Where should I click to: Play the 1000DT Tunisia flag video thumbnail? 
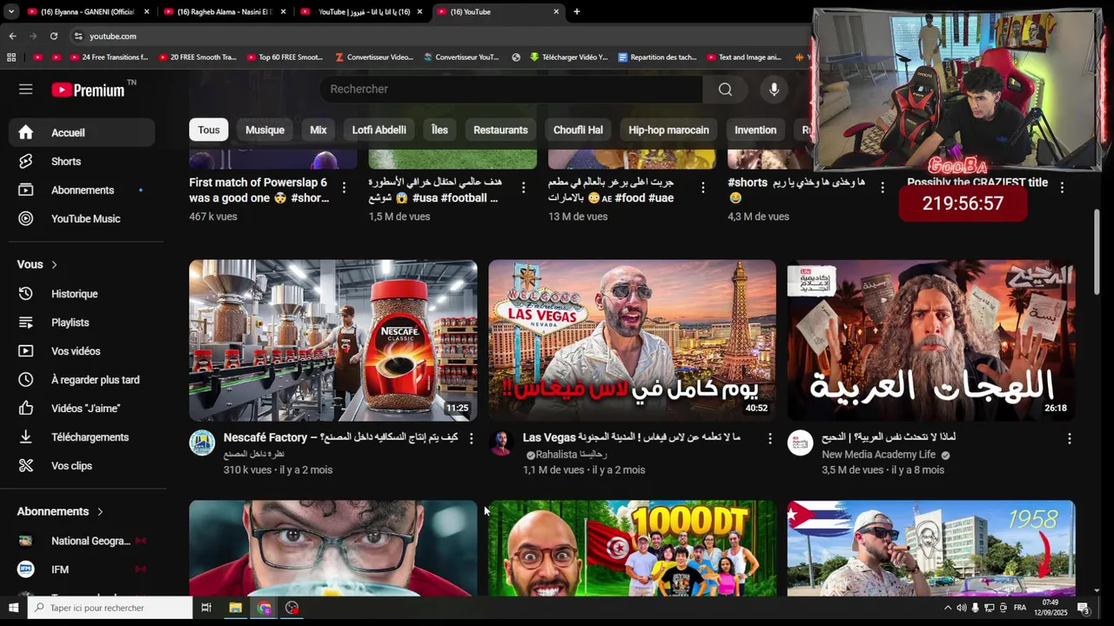(x=632, y=549)
